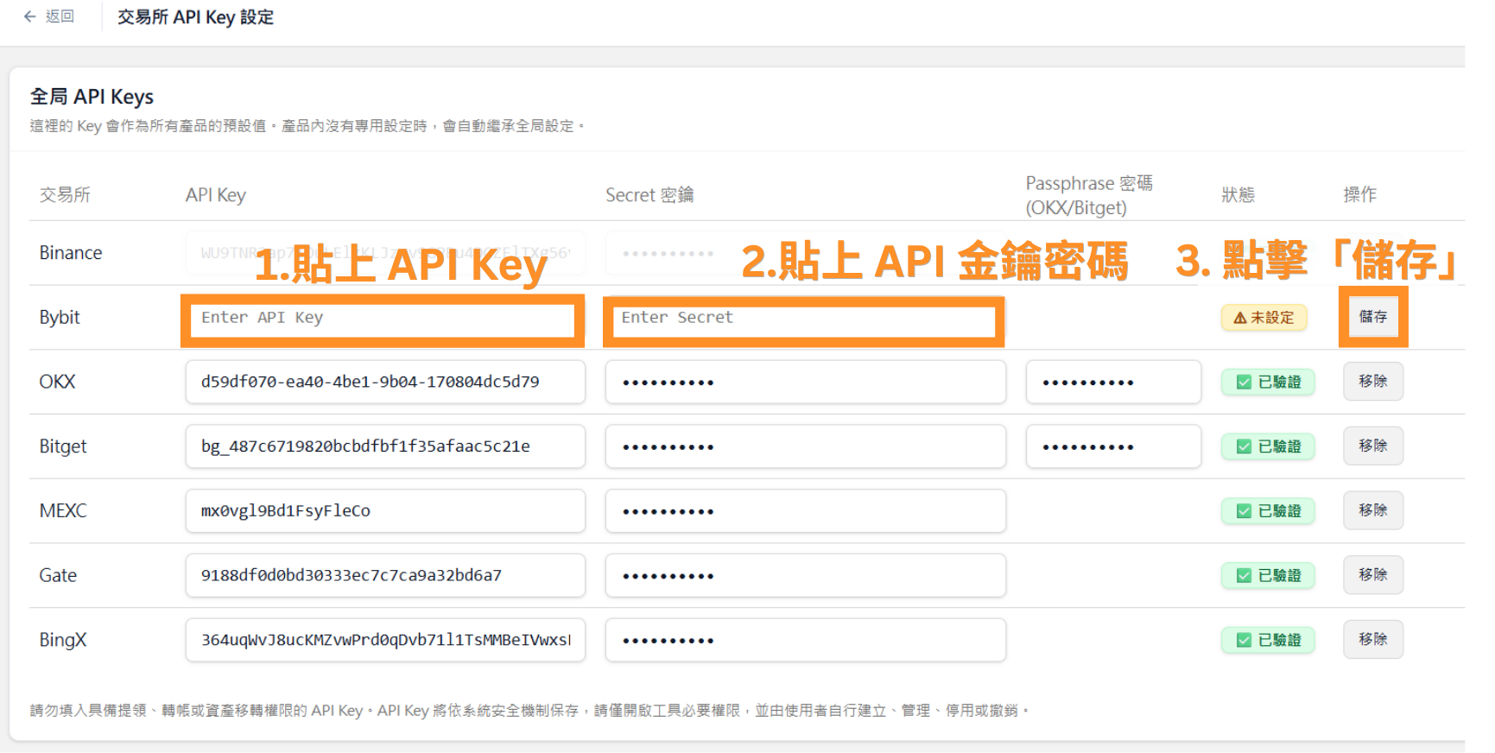Screen dimensions: 1495x753
Task: Click the Bitget row label
Action: pyautogui.click(x=63, y=446)
